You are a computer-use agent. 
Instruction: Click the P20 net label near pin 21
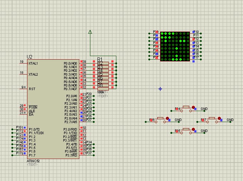[x=89, y=94]
